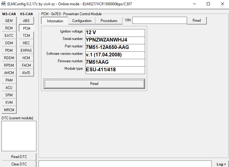Select the MRCM module button

click(x=9, y=110)
